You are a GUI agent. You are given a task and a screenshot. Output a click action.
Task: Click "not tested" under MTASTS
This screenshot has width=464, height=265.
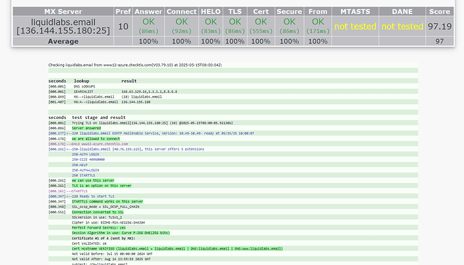point(355,26)
